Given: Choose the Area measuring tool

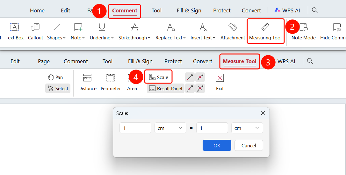Looking at the screenshot, I should click(x=132, y=83).
